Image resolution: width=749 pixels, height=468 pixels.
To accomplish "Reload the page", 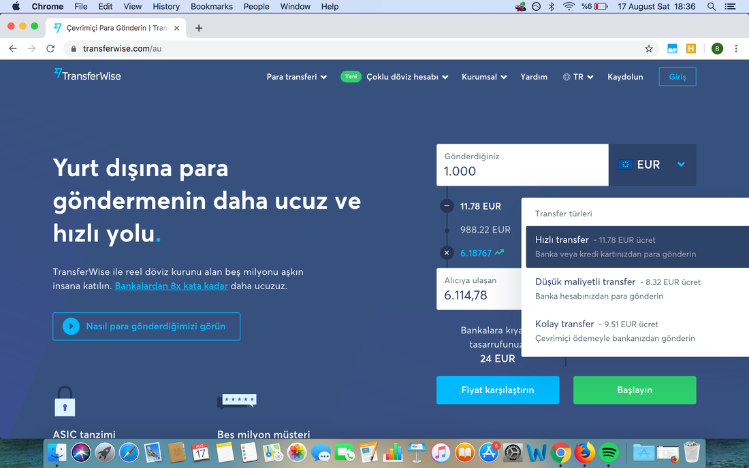I will click(50, 49).
